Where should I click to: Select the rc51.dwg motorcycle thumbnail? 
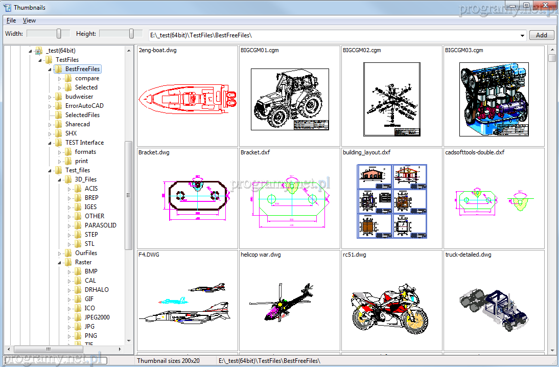[x=391, y=306]
